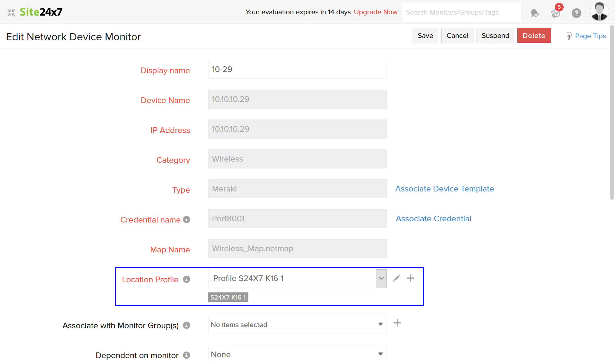Click info icon beside Location Profile
The image size is (615, 362).
pyautogui.click(x=187, y=280)
